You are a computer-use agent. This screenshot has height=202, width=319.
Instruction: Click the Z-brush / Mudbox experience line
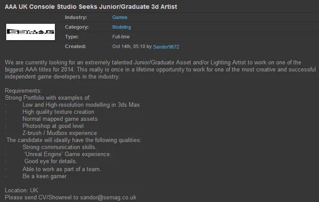(x=59, y=133)
